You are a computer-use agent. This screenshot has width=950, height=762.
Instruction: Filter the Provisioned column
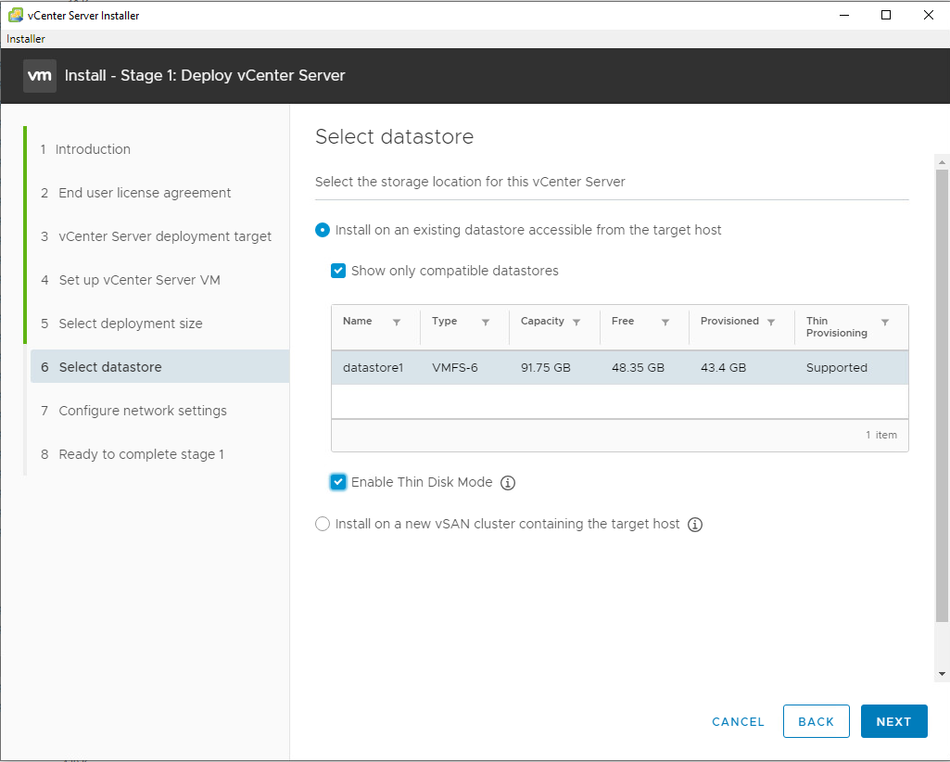pyautogui.click(x=771, y=323)
